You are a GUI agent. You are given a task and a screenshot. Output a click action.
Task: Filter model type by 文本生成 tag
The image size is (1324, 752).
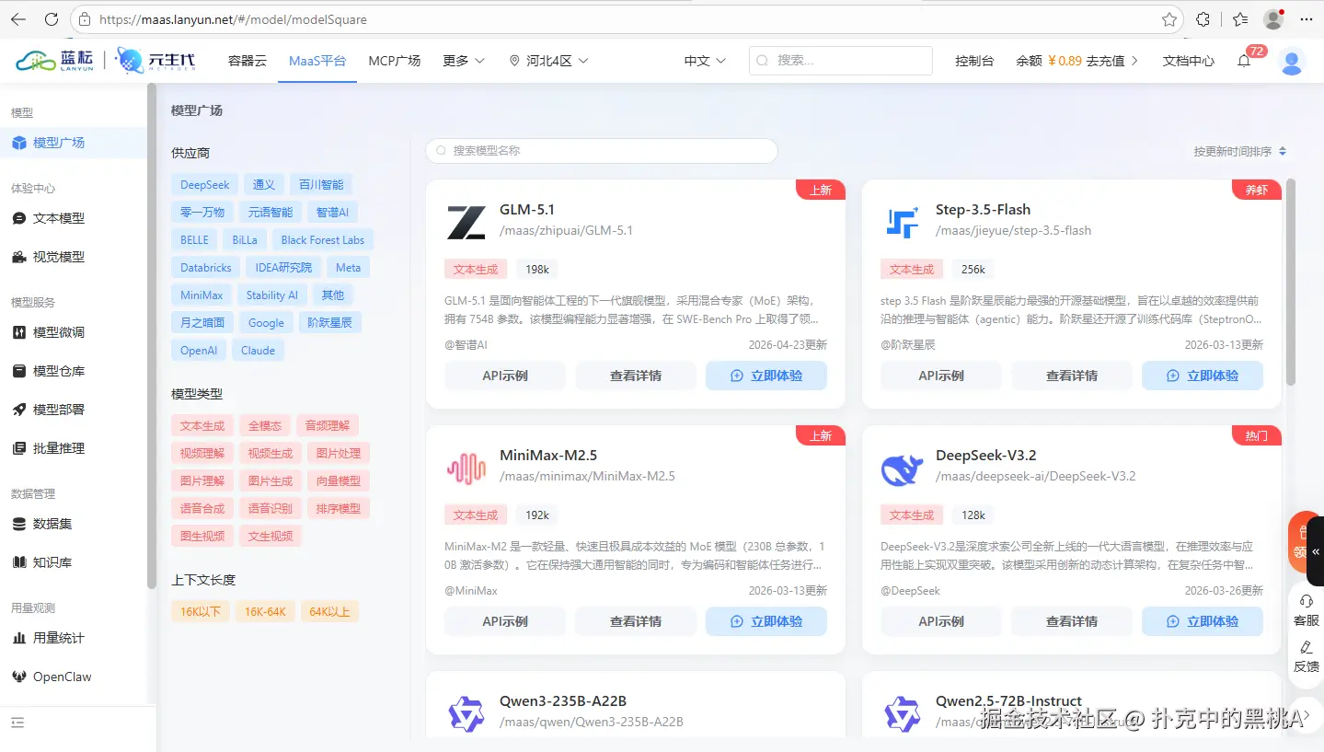202,426
